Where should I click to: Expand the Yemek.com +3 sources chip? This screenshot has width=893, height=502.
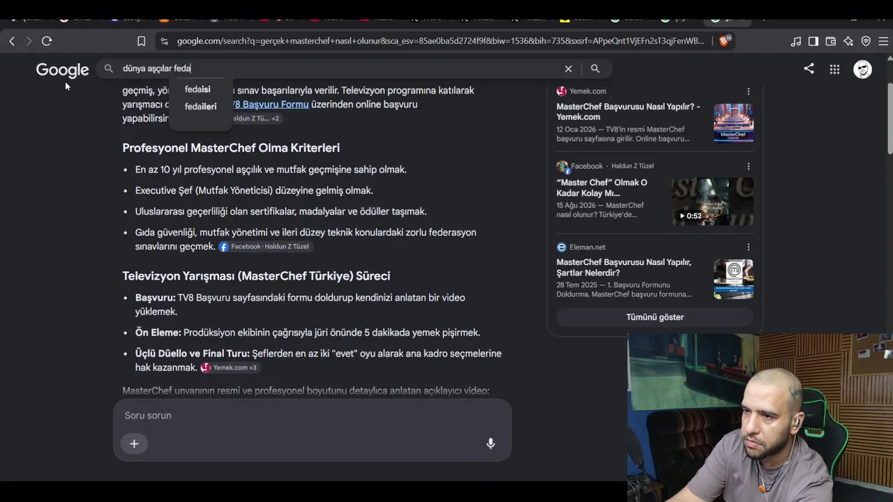[230, 367]
